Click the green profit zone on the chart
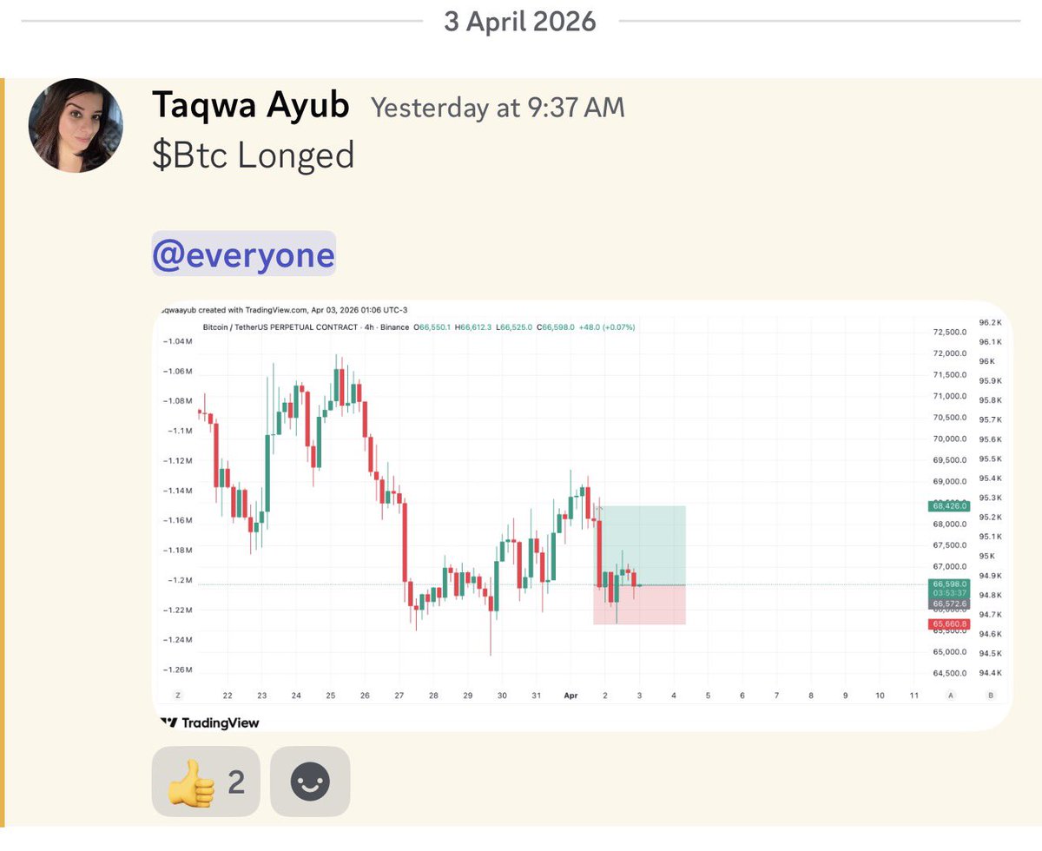 click(x=651, y=543)
